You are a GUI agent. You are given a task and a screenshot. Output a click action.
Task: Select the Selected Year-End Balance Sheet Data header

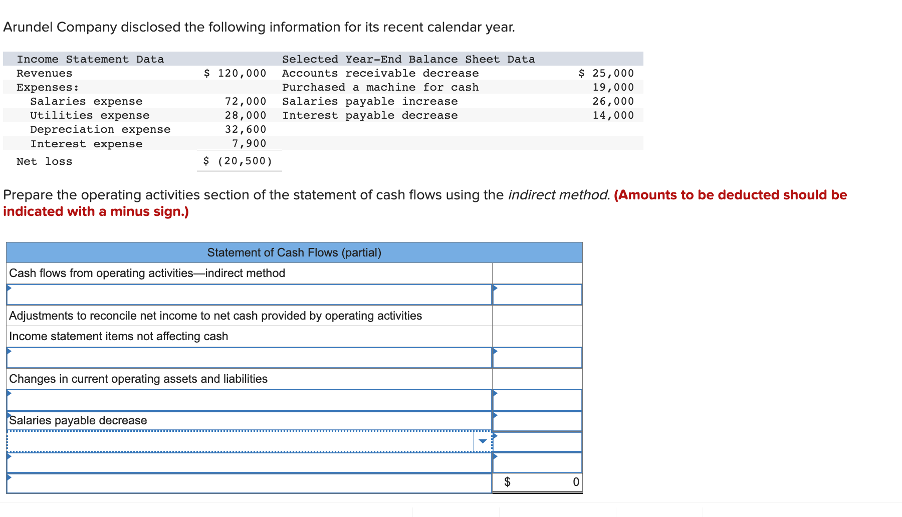click(x=408, y=59)
